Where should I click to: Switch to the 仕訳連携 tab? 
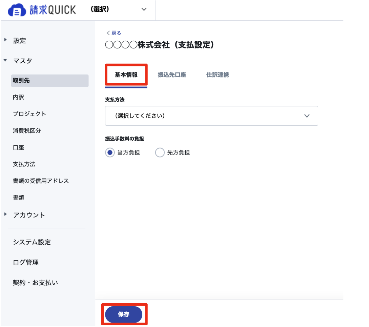[x=218, y=75]
